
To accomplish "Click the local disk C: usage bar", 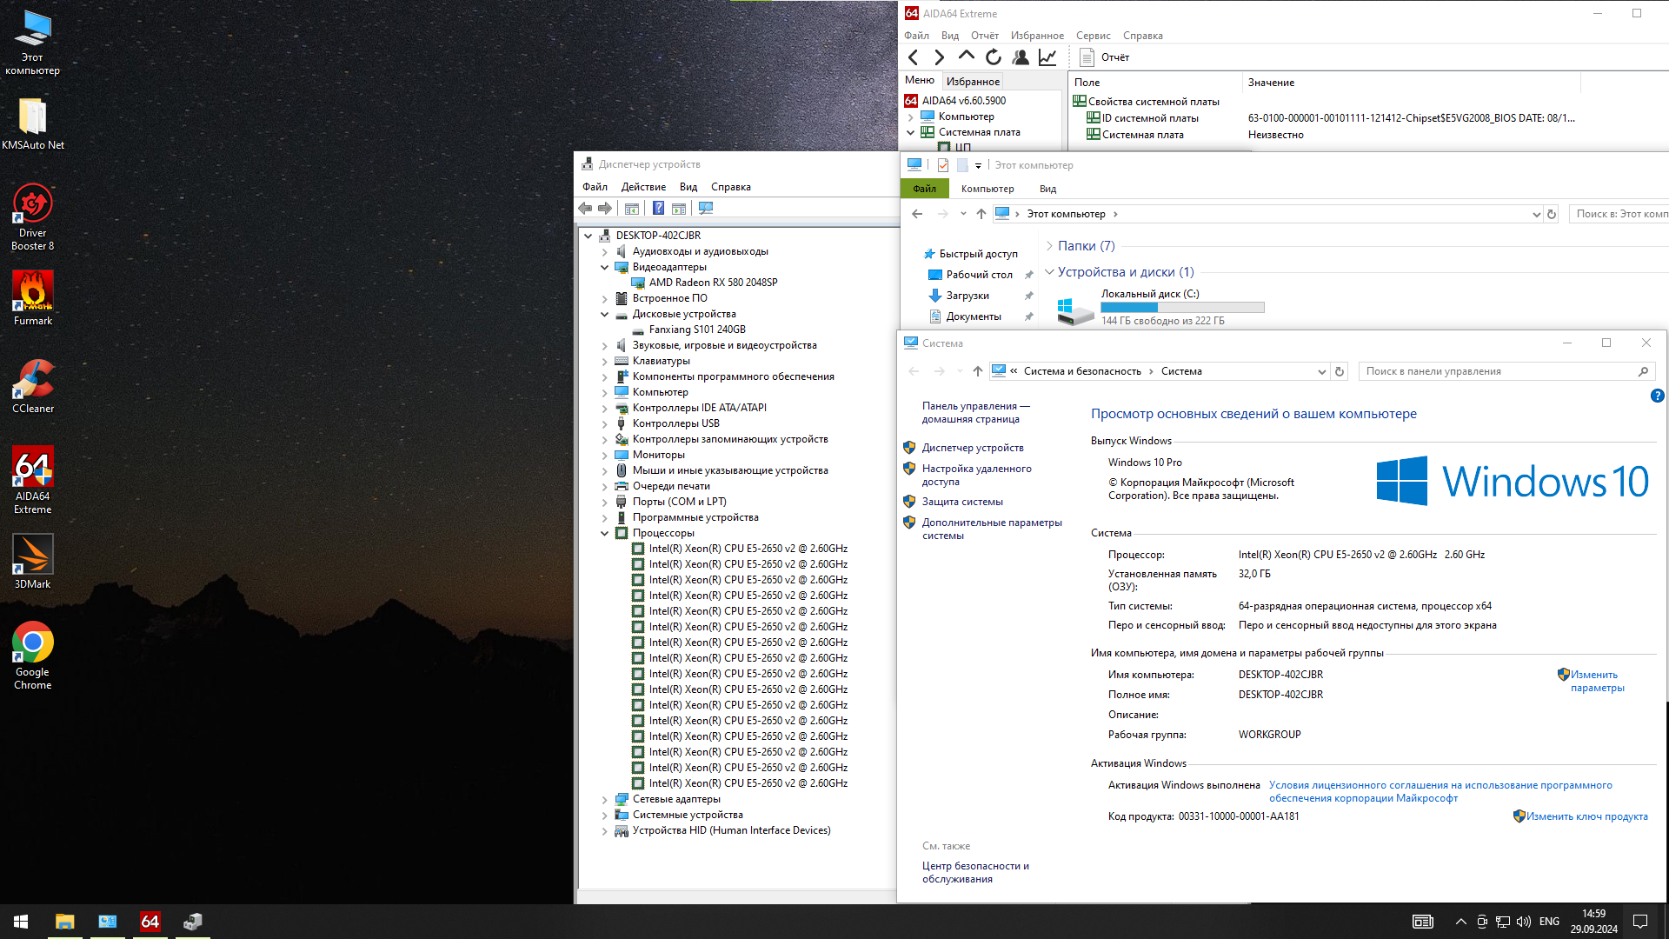I will click(x=1182, y=307).
